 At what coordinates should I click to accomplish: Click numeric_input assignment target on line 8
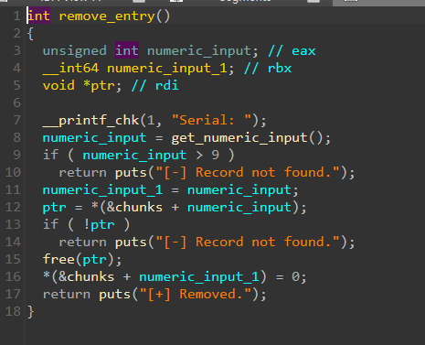tap(94, 137)
